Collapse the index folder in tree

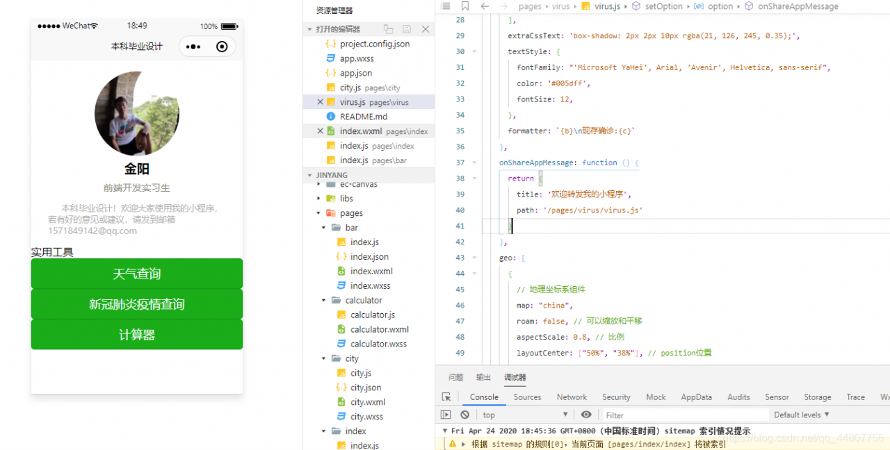tap(324, 432)
